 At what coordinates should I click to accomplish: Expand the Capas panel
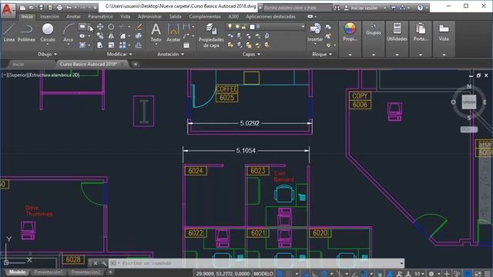(251, 54)
